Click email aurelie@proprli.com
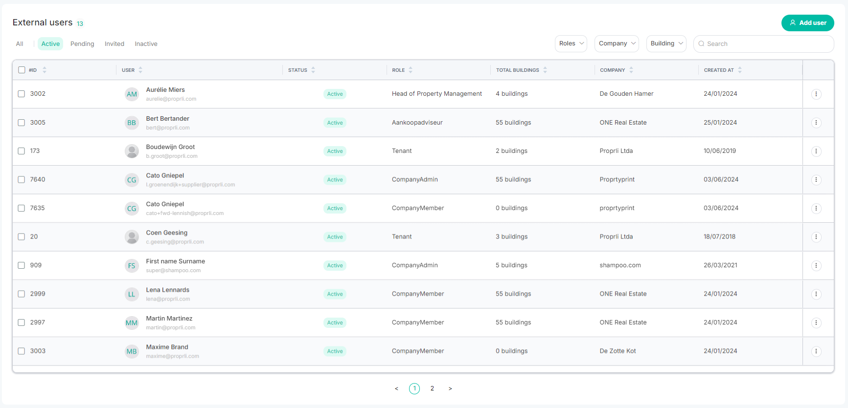Image resolution: width=848 pixels, height=408 pixels. (171, 99)
